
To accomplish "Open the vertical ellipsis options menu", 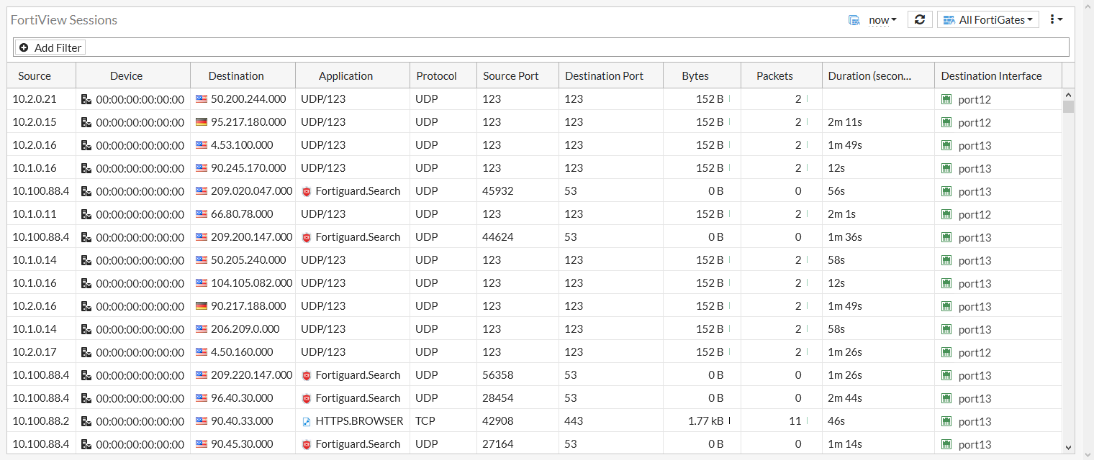I will (x=1054, y=19).
